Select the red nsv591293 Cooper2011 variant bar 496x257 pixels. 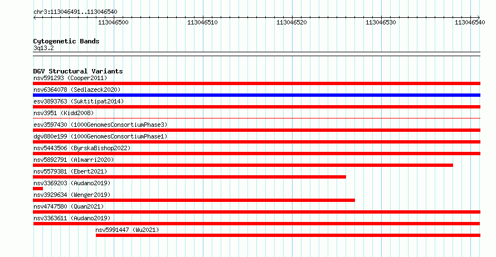(x=256, y=83)
